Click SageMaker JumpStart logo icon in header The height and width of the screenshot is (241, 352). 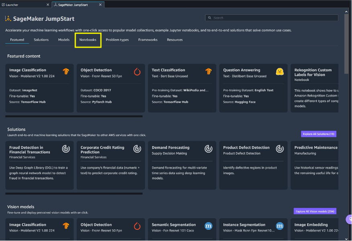8,19
